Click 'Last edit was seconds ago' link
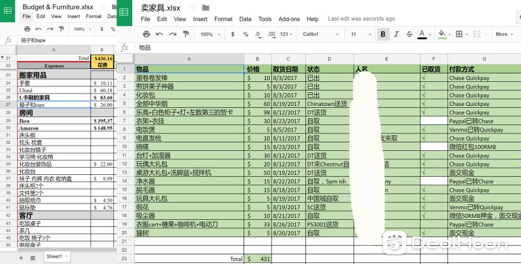The height and width of the screenshot is (264, 521). (361, 19)
